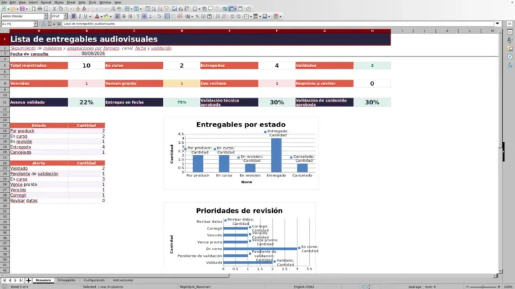Open the Font name dropdown
The image size is (515, 289).
46,16
